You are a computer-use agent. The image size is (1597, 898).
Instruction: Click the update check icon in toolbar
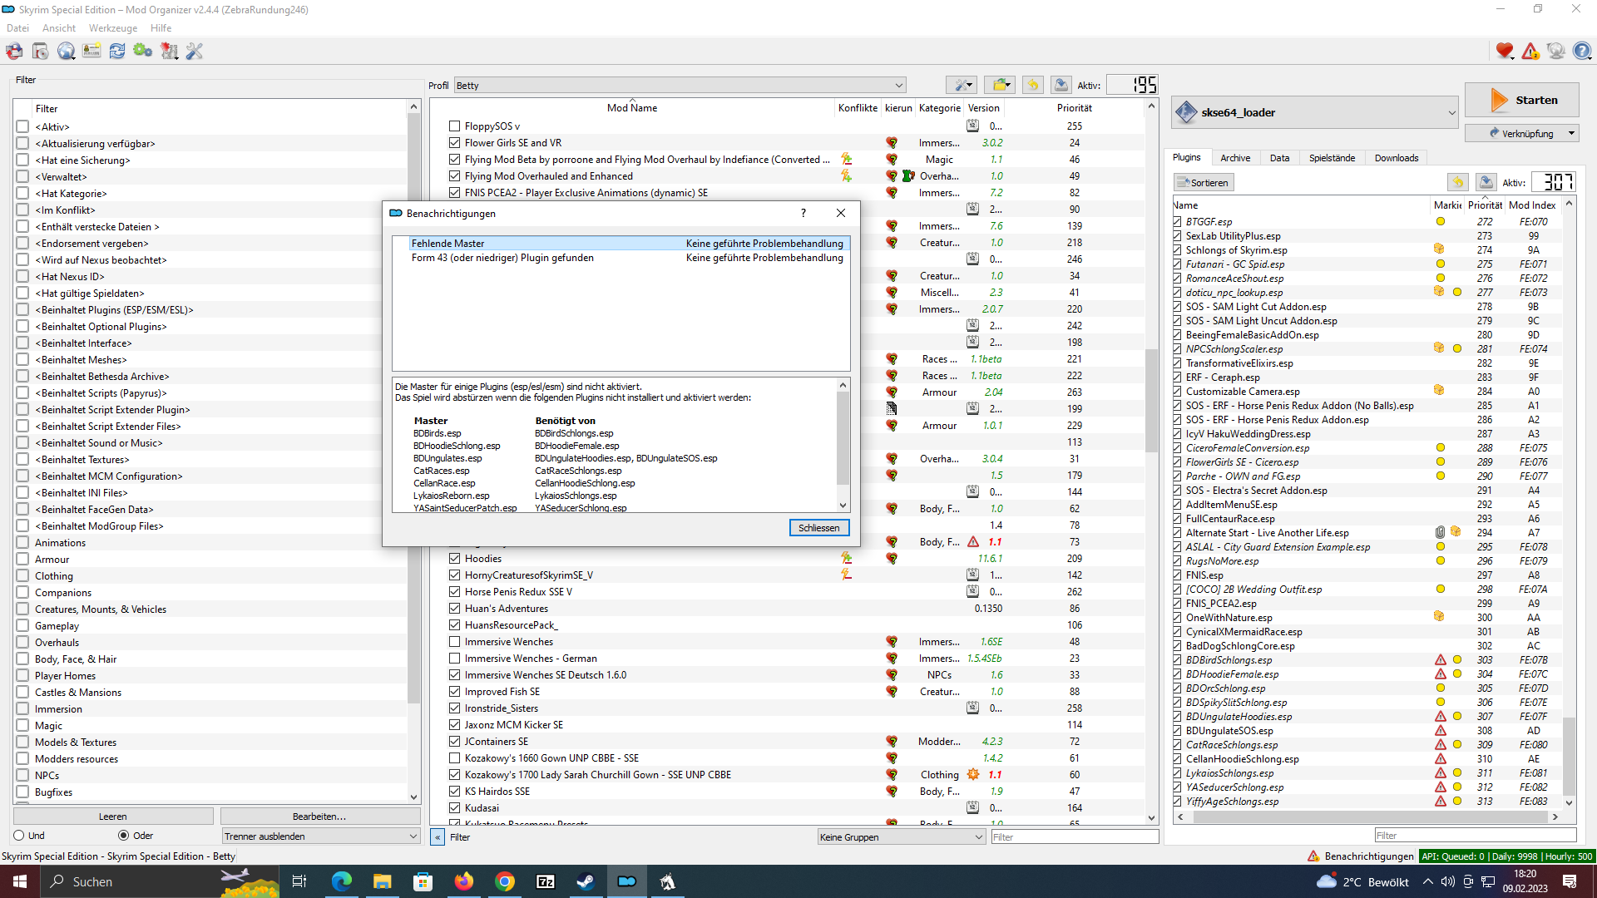(x=1555, y=52)
